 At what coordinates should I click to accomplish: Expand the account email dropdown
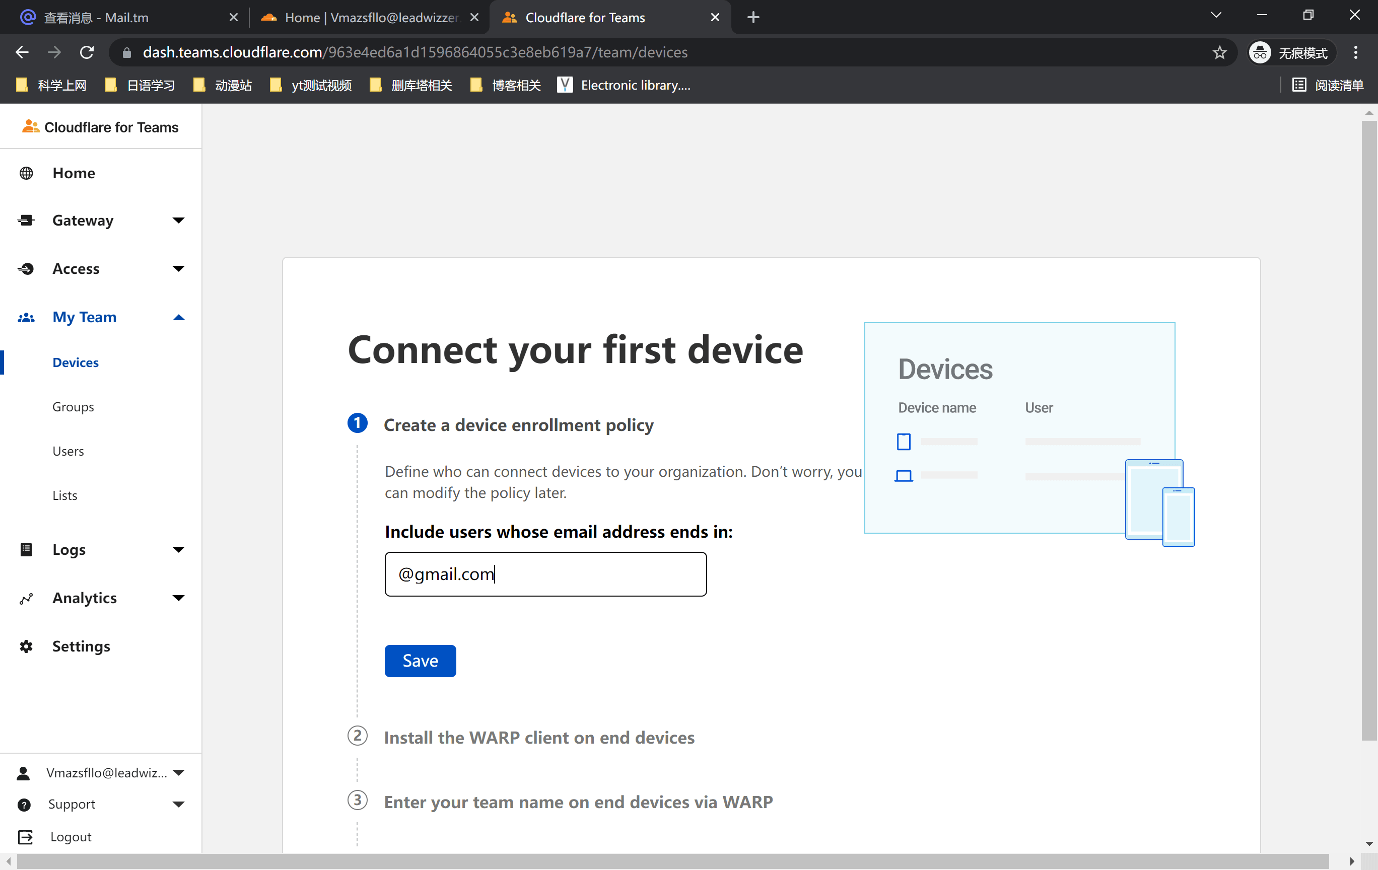click(178, 773)
